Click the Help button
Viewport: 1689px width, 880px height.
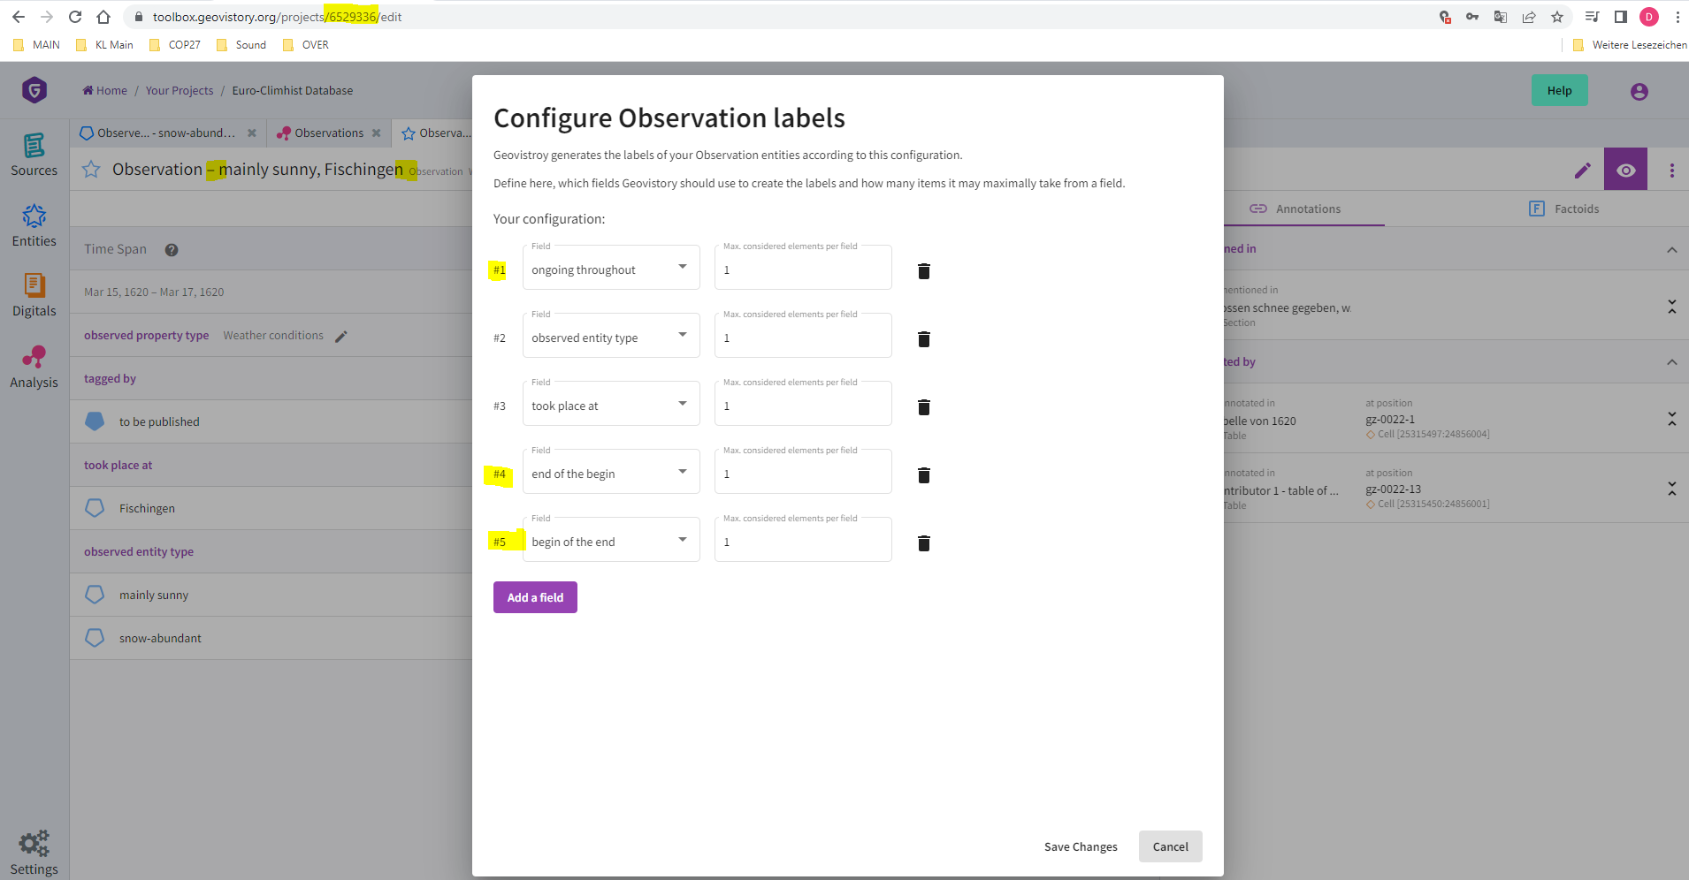[x=1560, y=90]
